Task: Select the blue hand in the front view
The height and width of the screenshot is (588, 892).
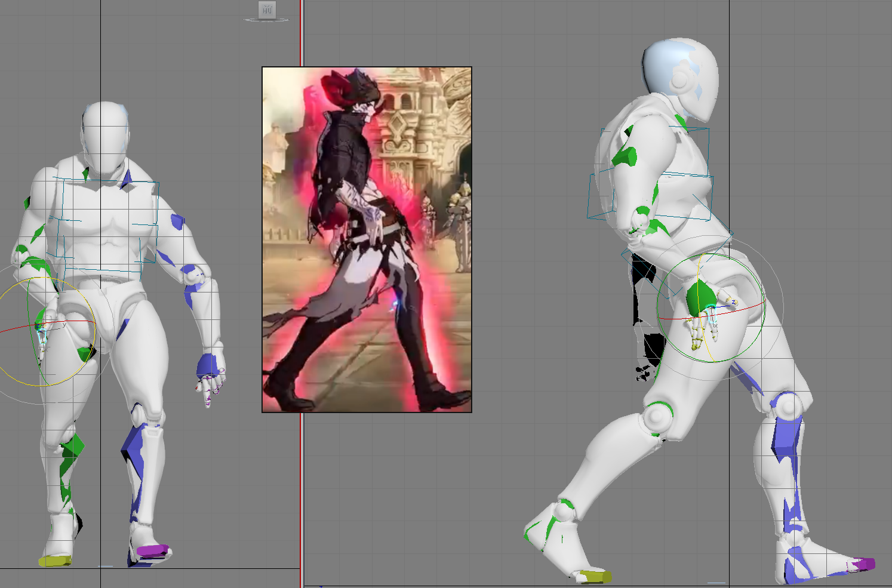Action: click(207, 365)
